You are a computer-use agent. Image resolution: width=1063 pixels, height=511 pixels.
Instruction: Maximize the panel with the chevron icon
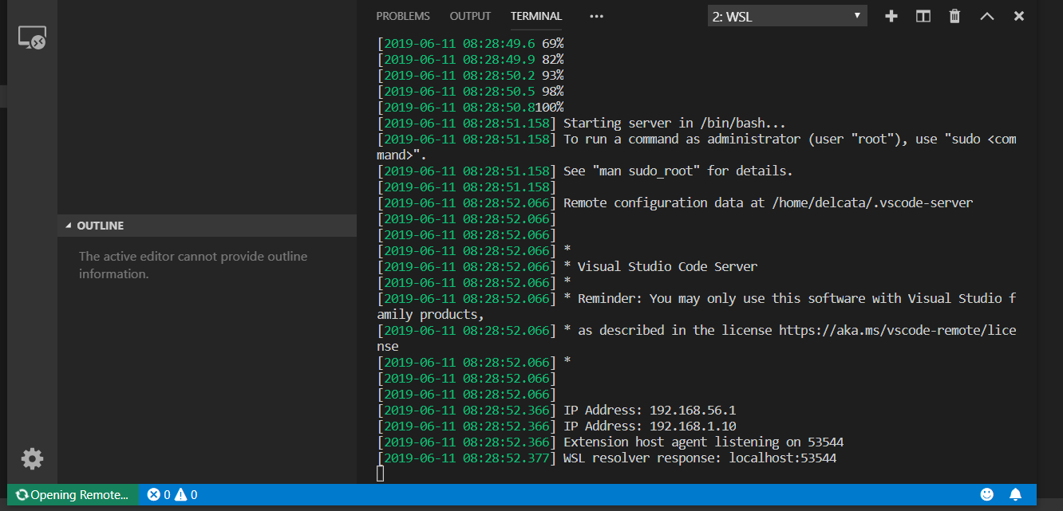pos(987,15)
